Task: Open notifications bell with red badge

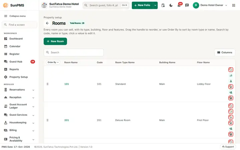Action: point(179,5)
